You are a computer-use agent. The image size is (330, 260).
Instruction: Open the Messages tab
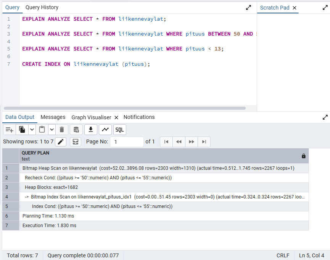click(x=53, y=117)
